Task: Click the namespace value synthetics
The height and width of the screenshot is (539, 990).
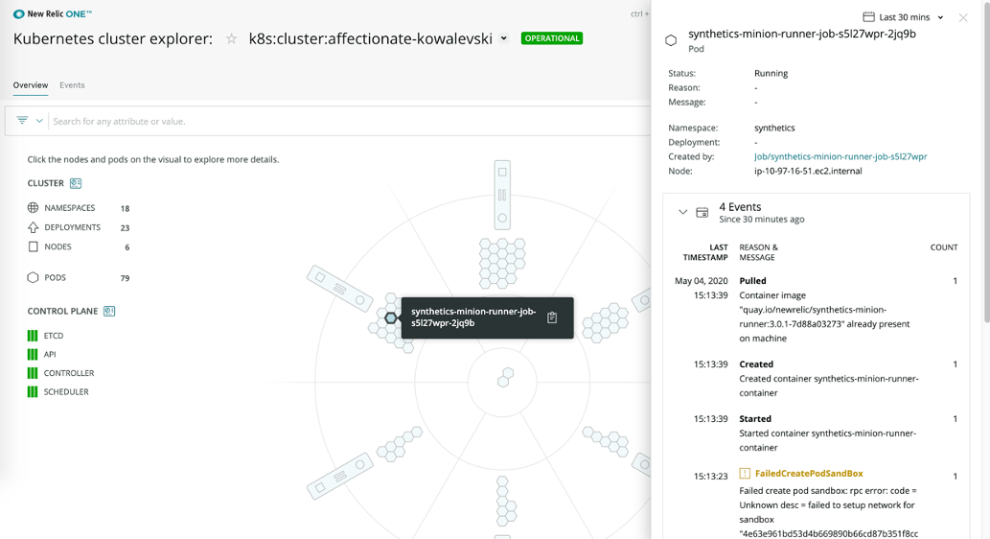Action: [774, 128]
